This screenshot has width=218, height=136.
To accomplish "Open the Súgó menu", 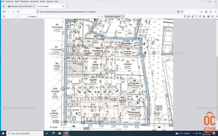I will tap(56, 1).
